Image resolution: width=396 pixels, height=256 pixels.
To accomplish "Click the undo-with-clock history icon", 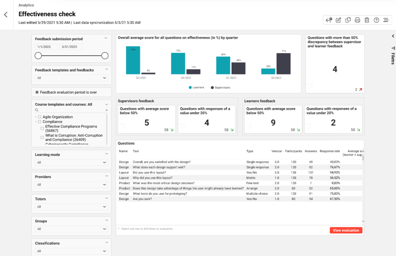I will point(329,20).
